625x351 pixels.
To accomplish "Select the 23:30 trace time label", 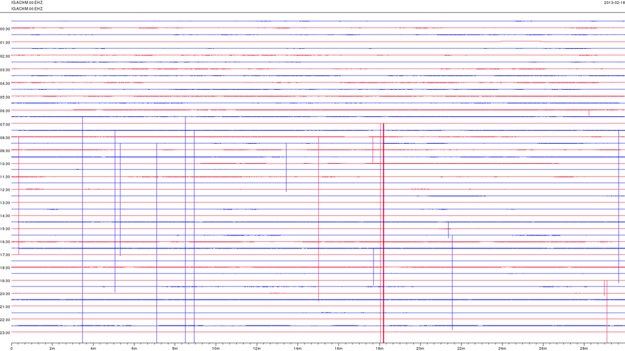I will pos(5,333).
